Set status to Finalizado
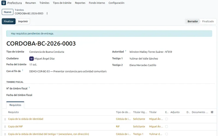 (x=208, y=21)
